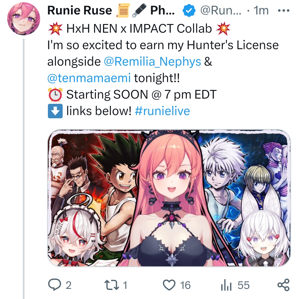Like the post with the heart icon
This screenshot has height=299, width=305.
pyautogui.click(x=169, y=285)
